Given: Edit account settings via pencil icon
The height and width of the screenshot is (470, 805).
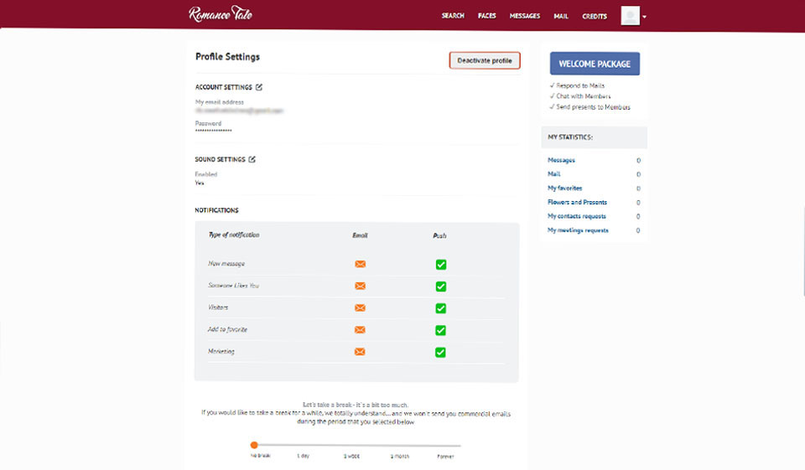Looking at the screenshot, I should coord(259,87).
